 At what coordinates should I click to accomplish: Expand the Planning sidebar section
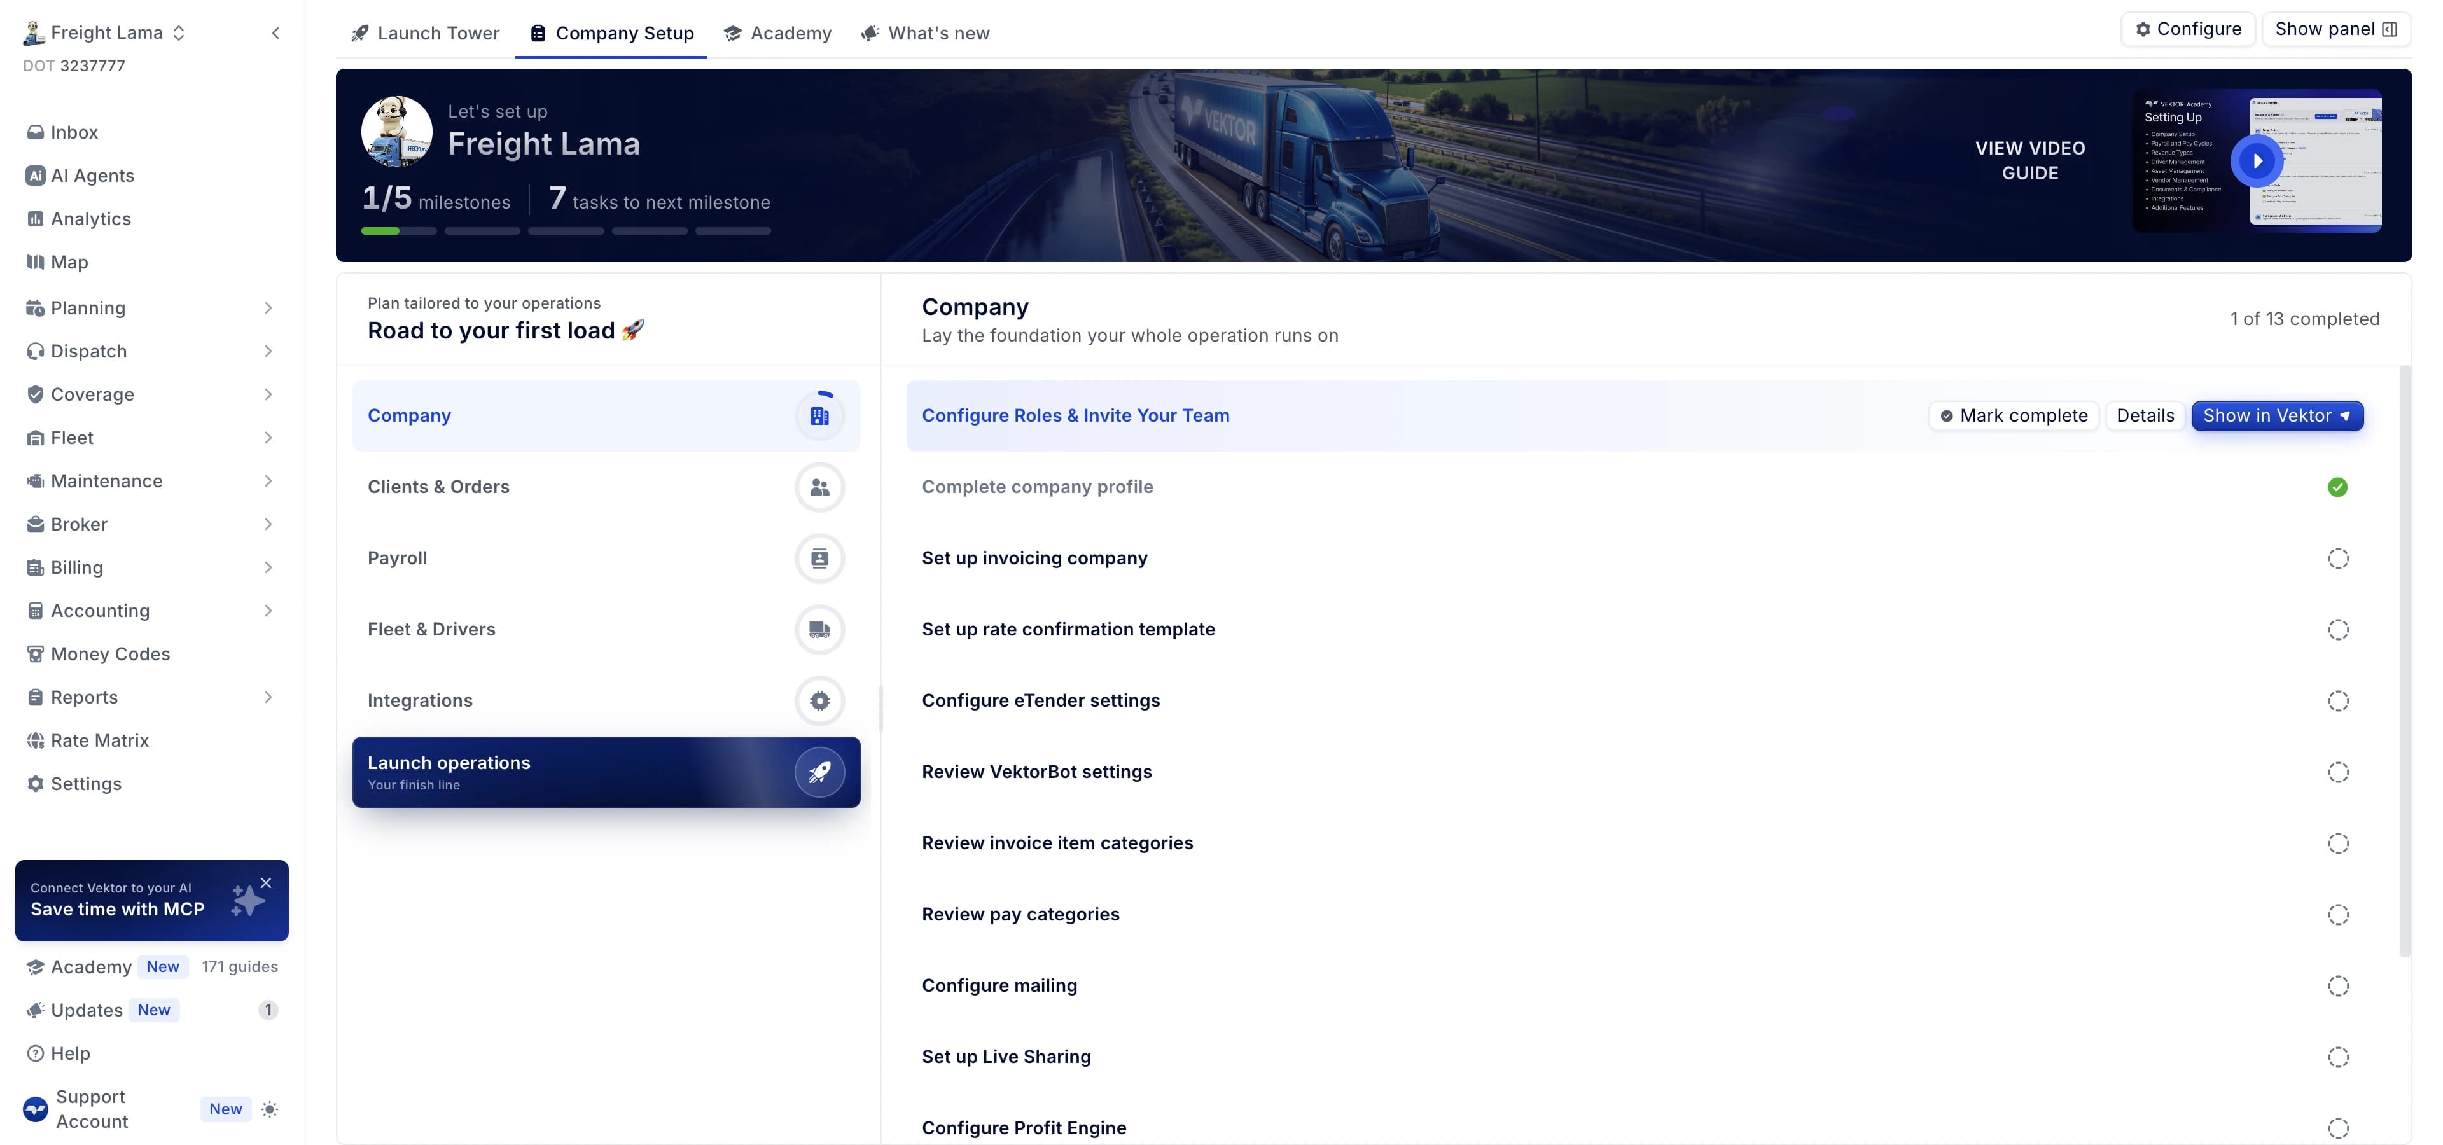click(268, 308)
